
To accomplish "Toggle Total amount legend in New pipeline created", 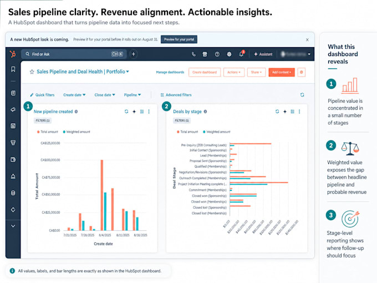I will (x=48, y=132).
